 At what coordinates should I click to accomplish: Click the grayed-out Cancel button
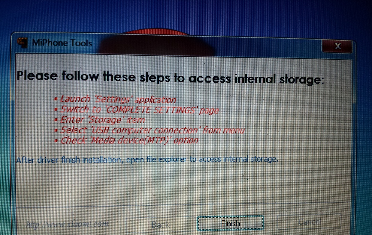tap(310, 222)
